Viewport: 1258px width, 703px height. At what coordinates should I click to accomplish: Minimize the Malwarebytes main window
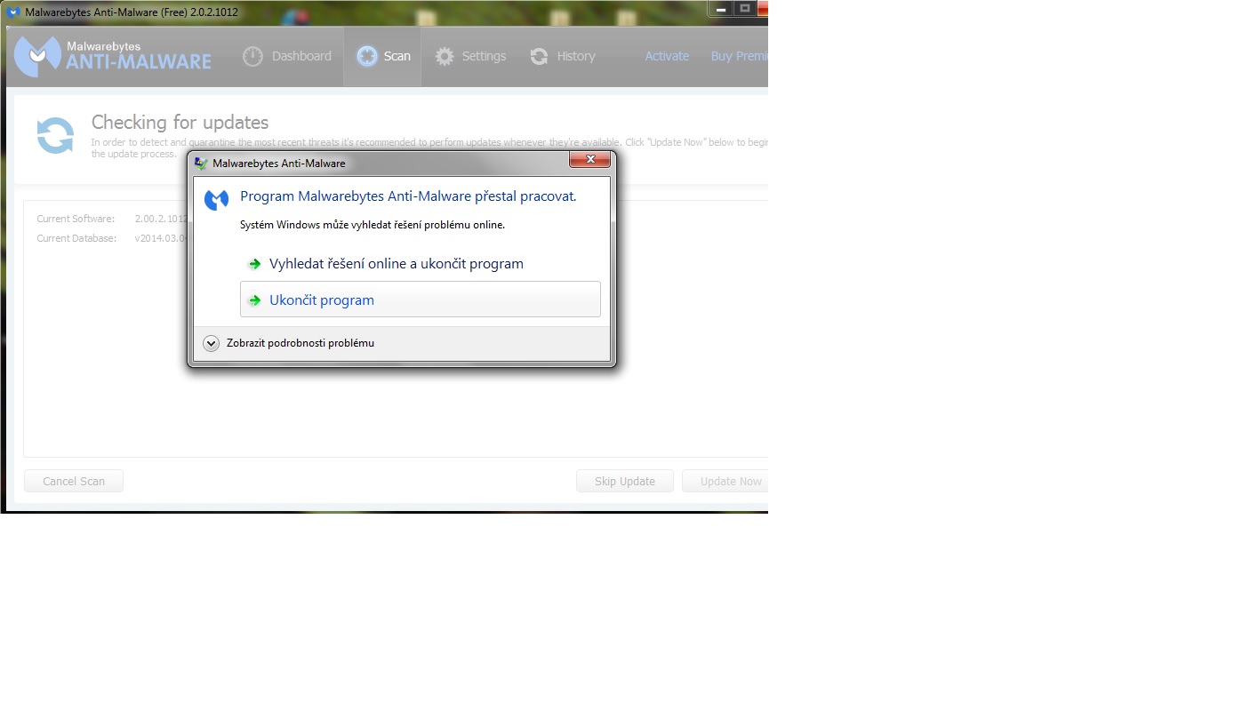click(721, 9)
